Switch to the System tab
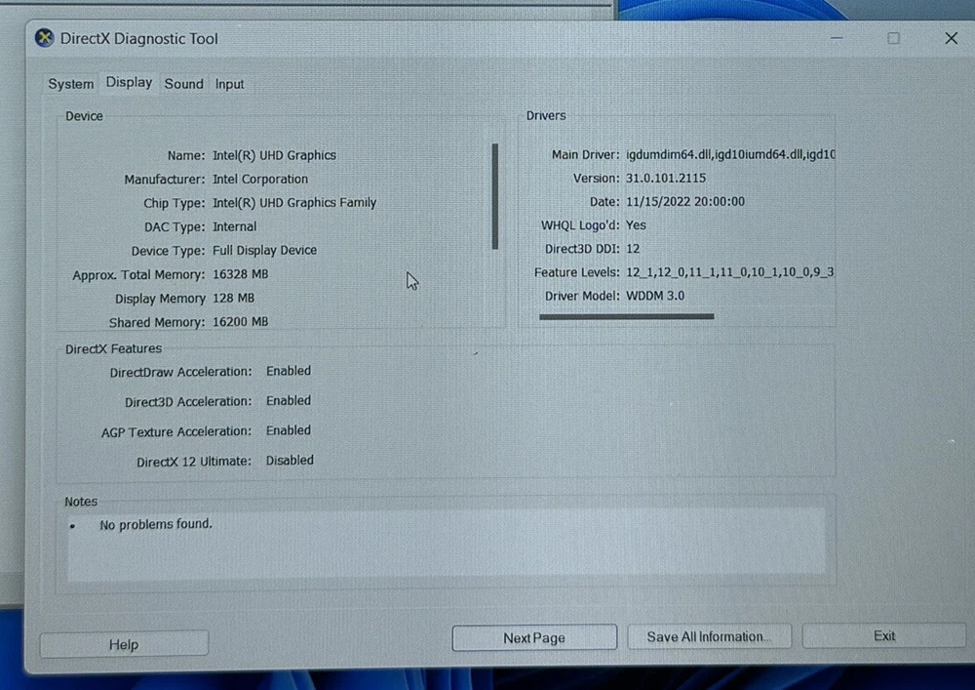The height and width of the screenshot is (690, 975). pyautogui.click(x=71, y=84)
